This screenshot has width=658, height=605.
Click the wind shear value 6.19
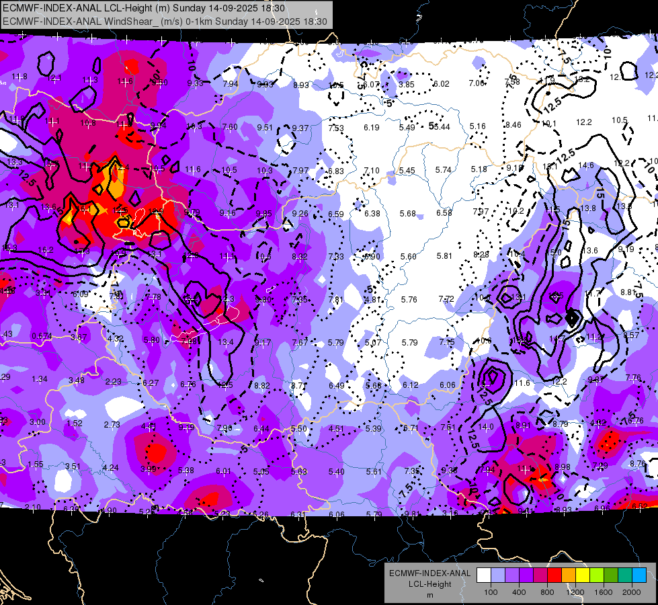[x=372, y=127]
